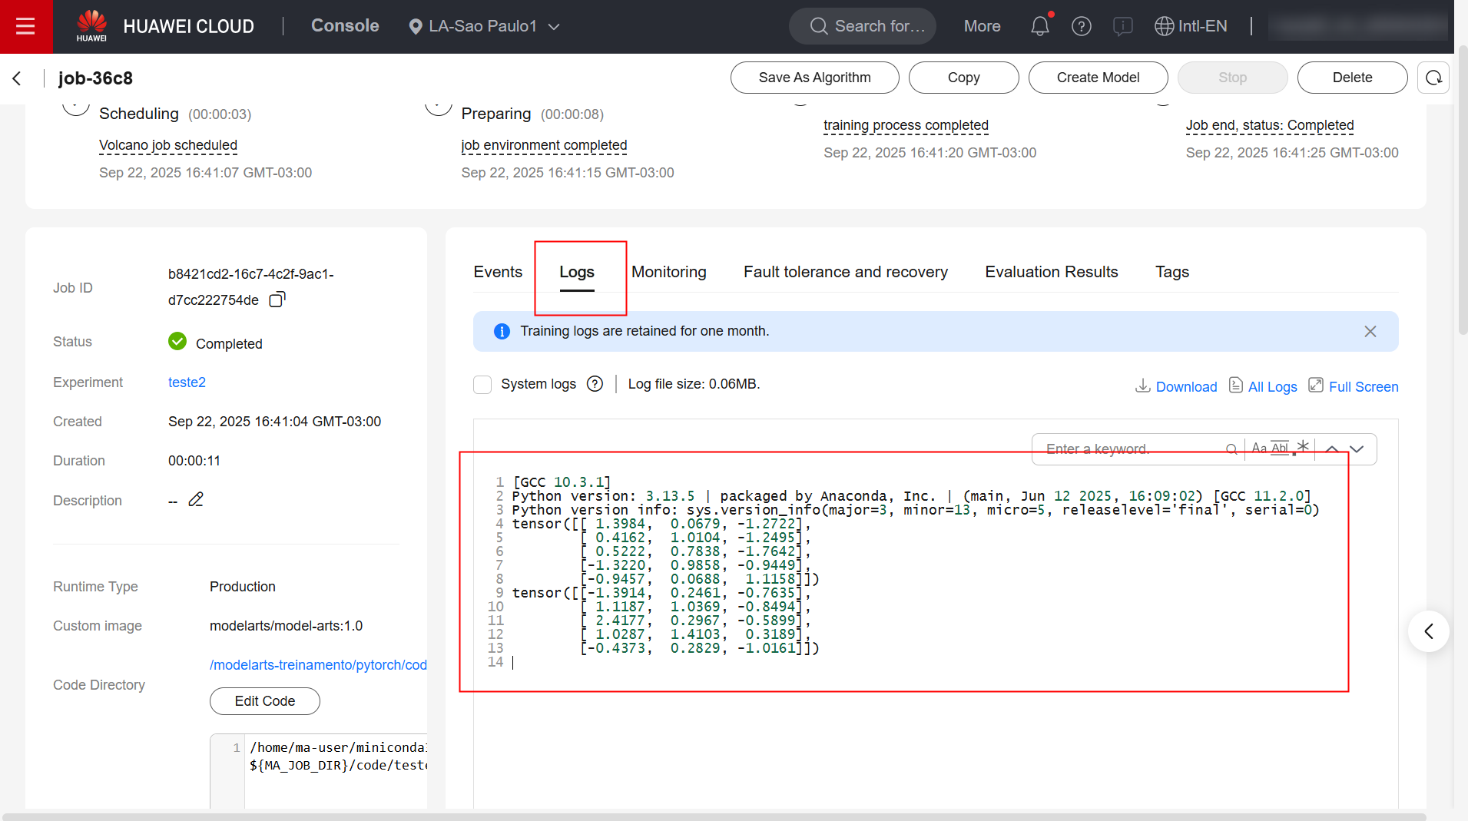Open the Monitoring tab
This screenshot has height=821, width=1468.
[x=668, y=272]
